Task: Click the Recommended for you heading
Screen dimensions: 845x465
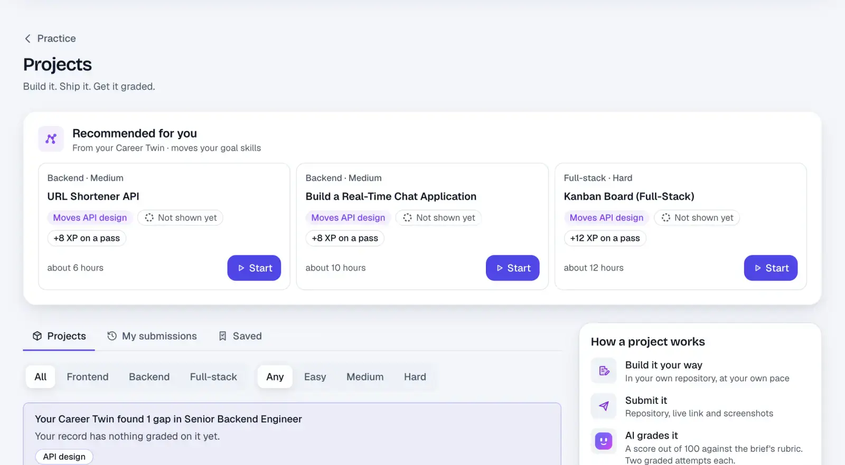Action: (x=135, y=133)
